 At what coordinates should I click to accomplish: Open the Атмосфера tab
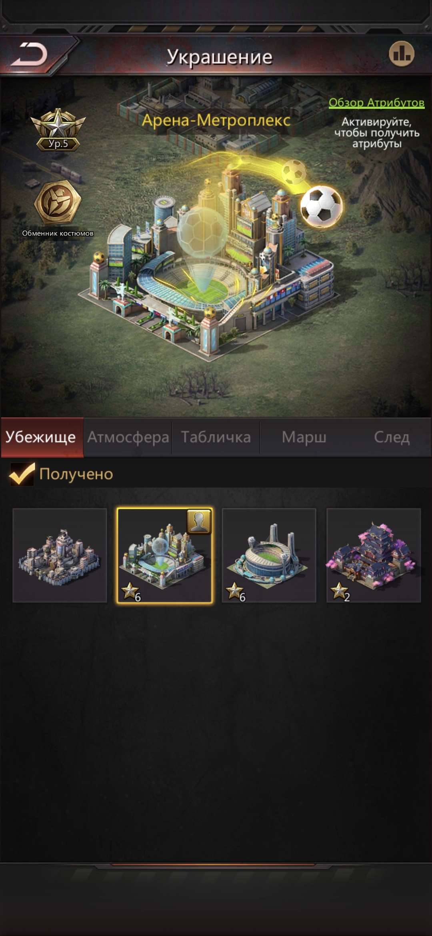tap(128, 437)
